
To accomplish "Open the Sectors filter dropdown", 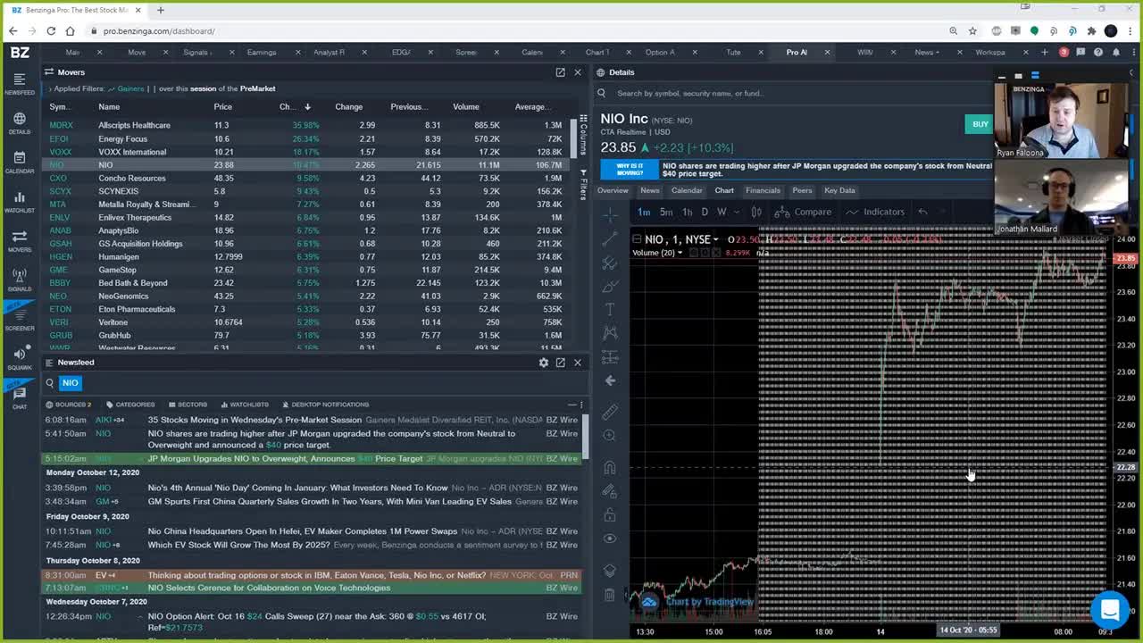I will click(188, 405).
